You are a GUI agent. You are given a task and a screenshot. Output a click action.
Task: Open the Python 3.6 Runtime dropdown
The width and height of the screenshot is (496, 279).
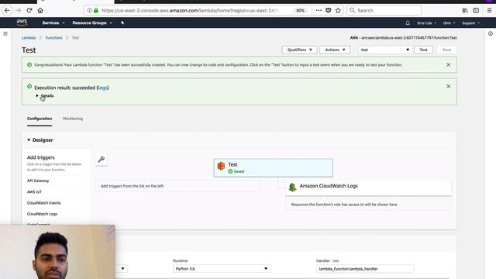[x=222, y=269]
